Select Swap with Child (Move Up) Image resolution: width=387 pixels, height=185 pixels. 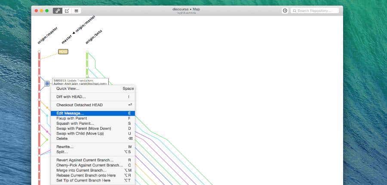93,133
